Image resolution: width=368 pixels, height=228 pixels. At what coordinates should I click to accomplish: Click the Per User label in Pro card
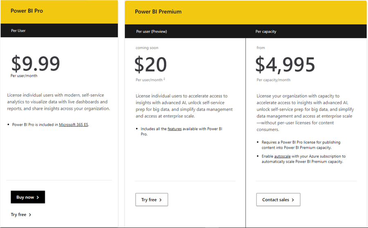click(18, 30)
